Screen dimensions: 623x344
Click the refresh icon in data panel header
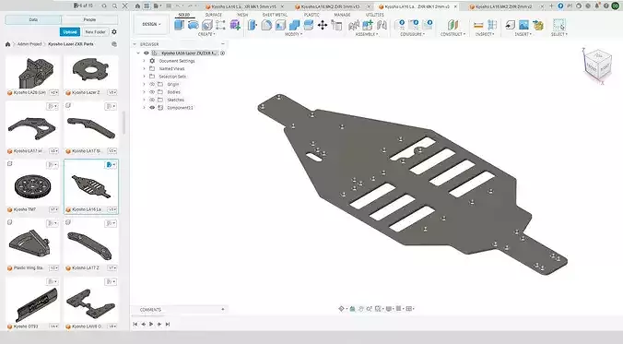pyautogui.click(x=104, y=6)
